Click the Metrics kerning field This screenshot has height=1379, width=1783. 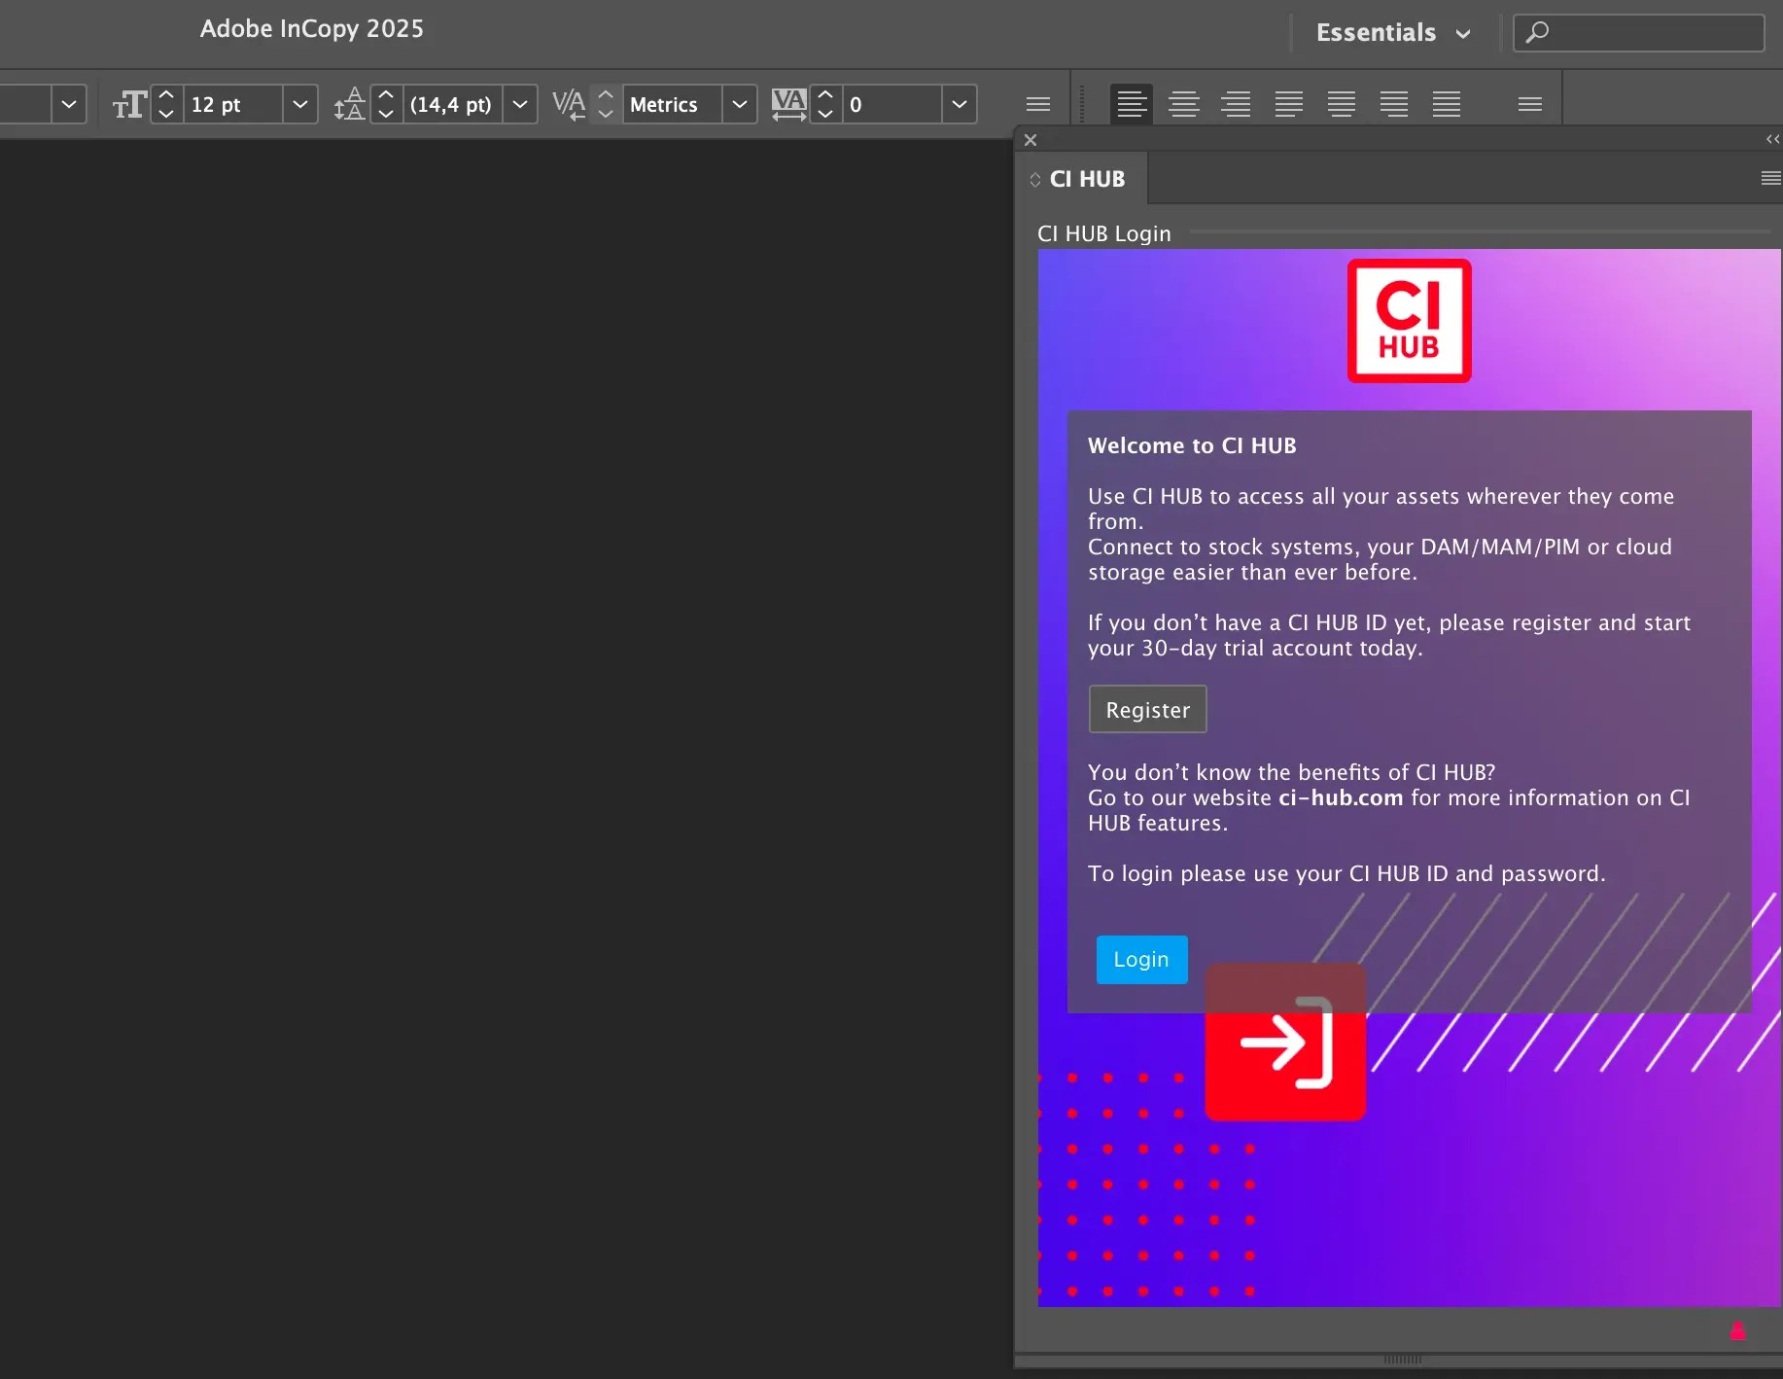(673, 104)
